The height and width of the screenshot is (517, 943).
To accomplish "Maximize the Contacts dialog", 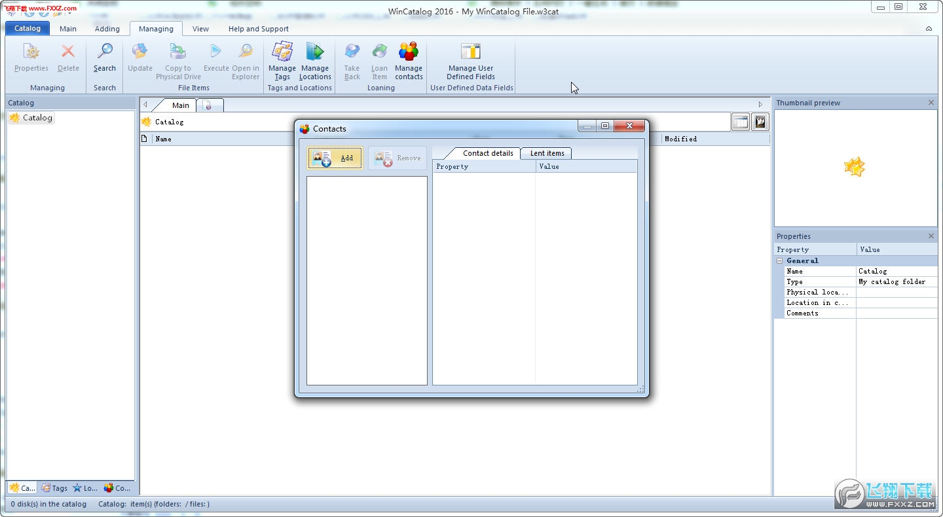I will 605,126.
